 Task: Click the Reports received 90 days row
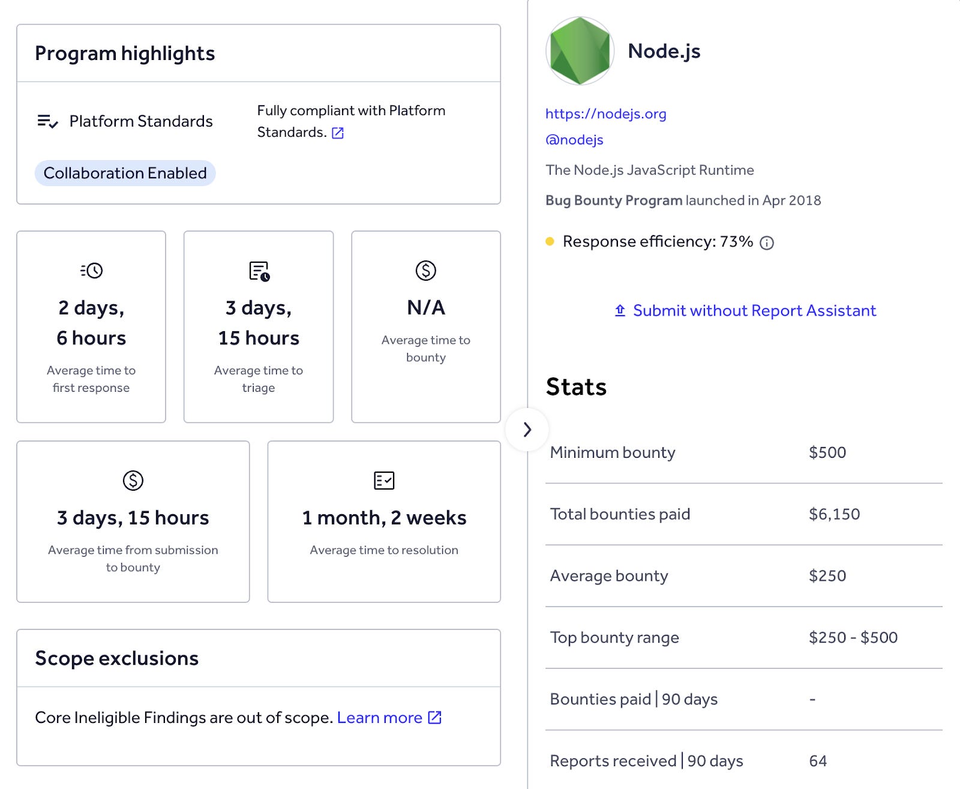[743, 761]
